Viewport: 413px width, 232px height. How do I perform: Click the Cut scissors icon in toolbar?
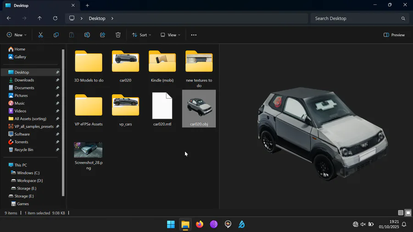pos(40,35)
